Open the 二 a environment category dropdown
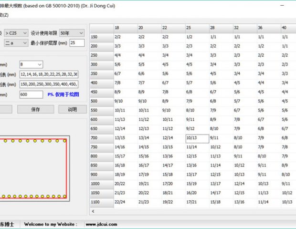This screenshot has height=229, width=296. click(15, 43)
